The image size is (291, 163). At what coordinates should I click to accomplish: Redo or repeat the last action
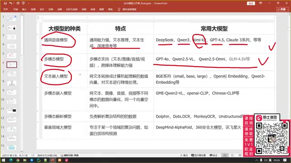click(18, 3)
